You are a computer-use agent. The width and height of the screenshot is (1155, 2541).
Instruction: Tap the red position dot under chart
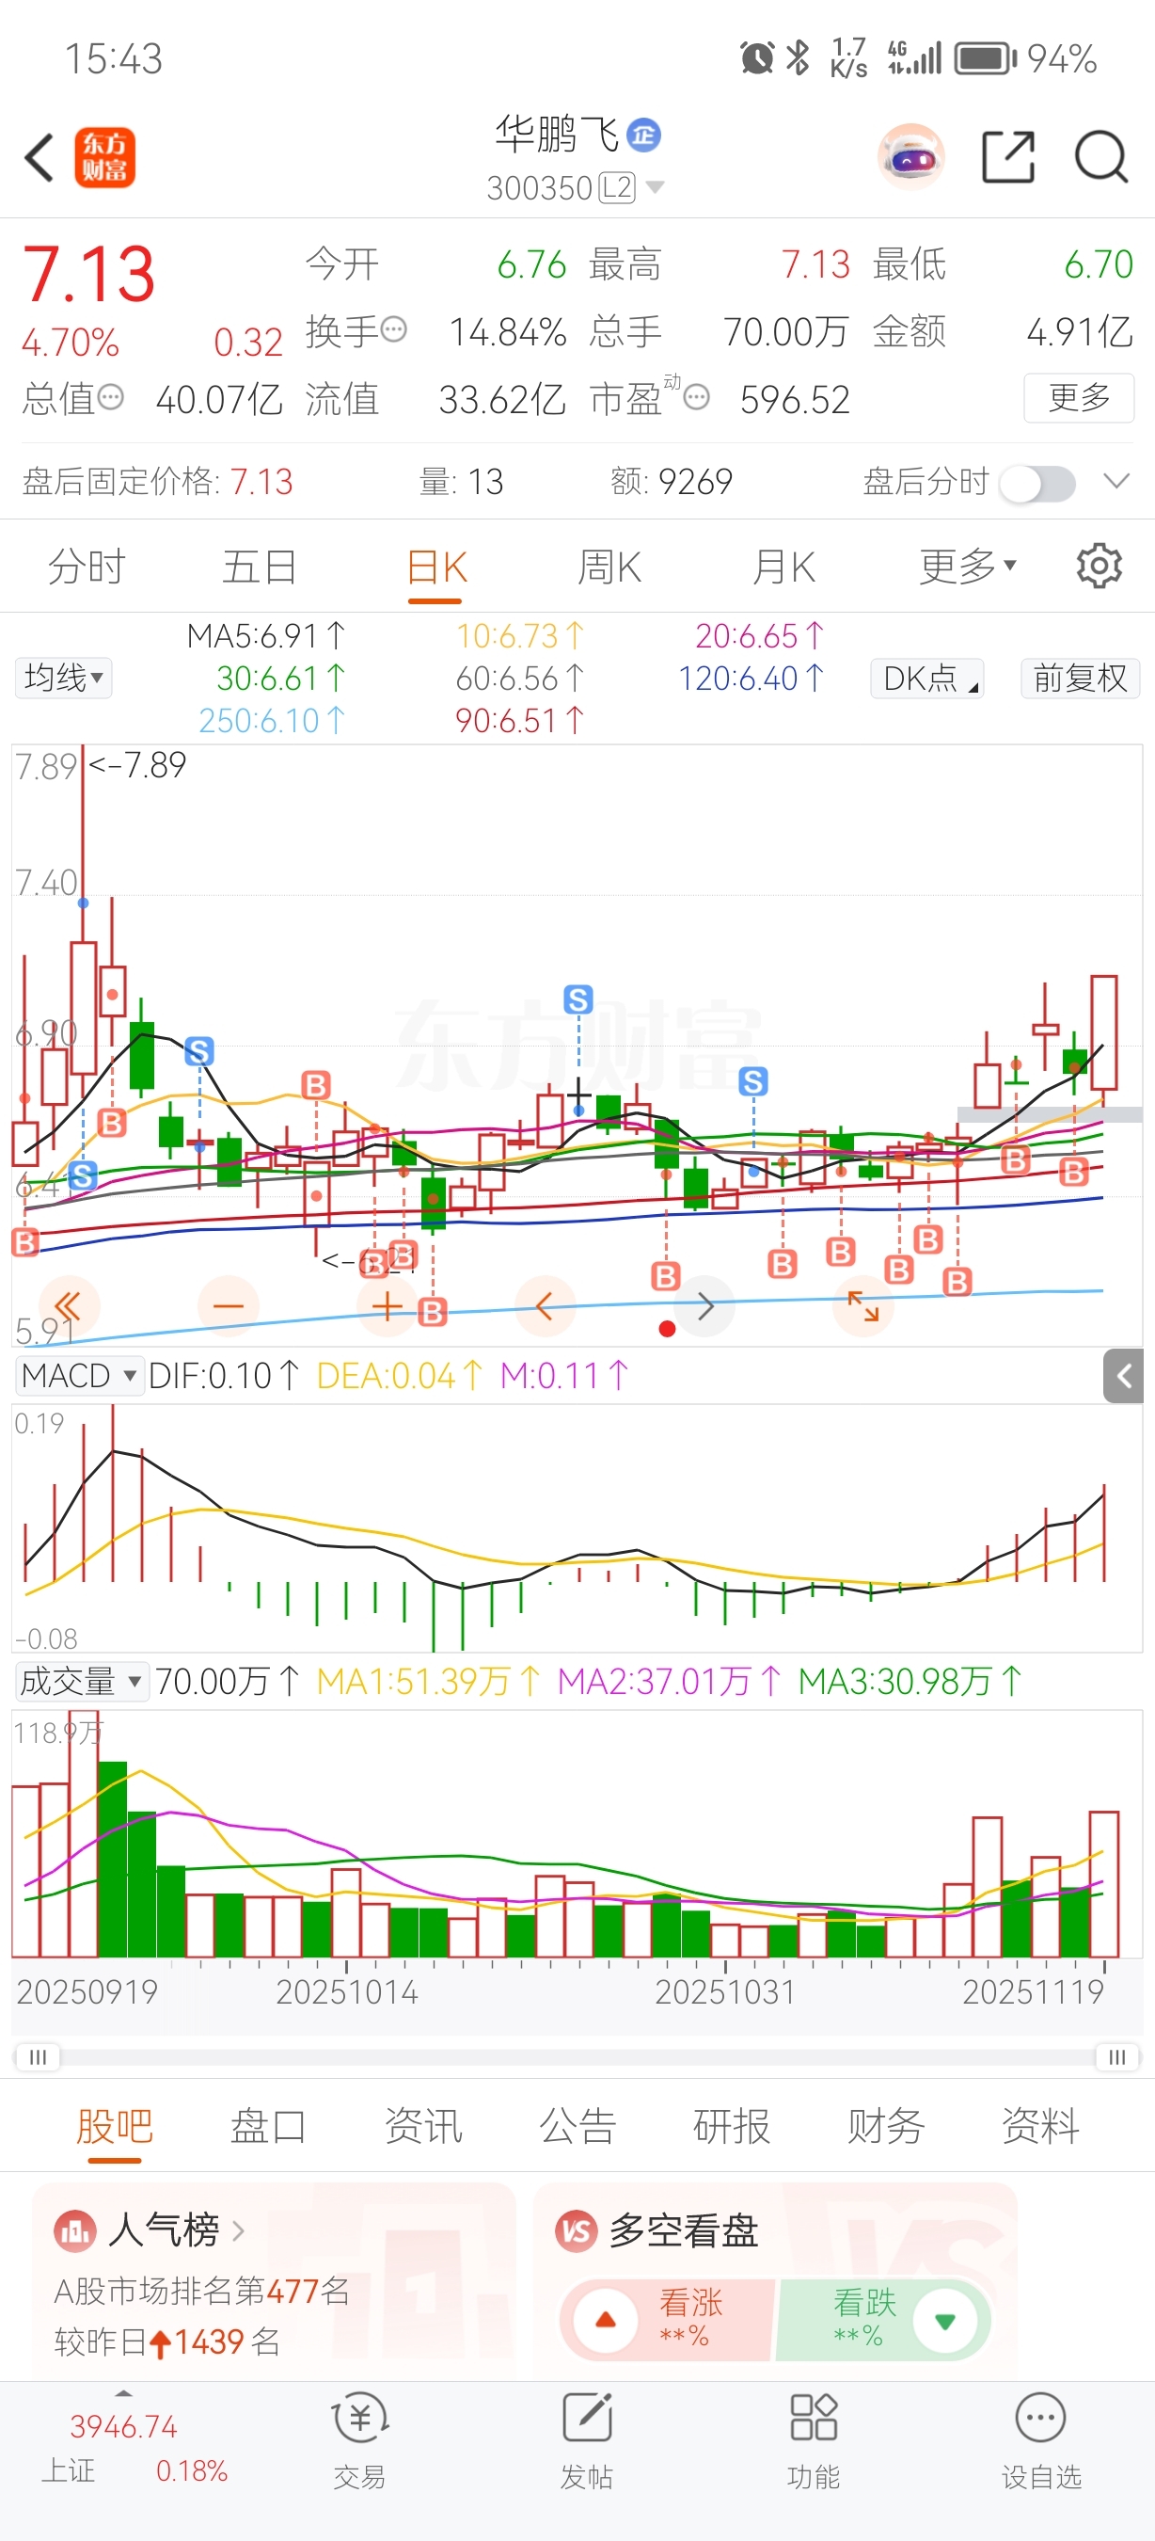[x=667, y=1329]
